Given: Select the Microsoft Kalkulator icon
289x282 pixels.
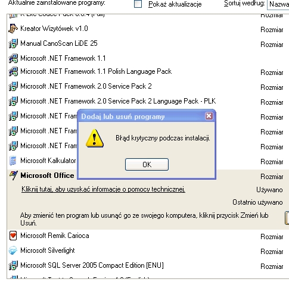Looking at the screenshot, I should coord(13,161).
